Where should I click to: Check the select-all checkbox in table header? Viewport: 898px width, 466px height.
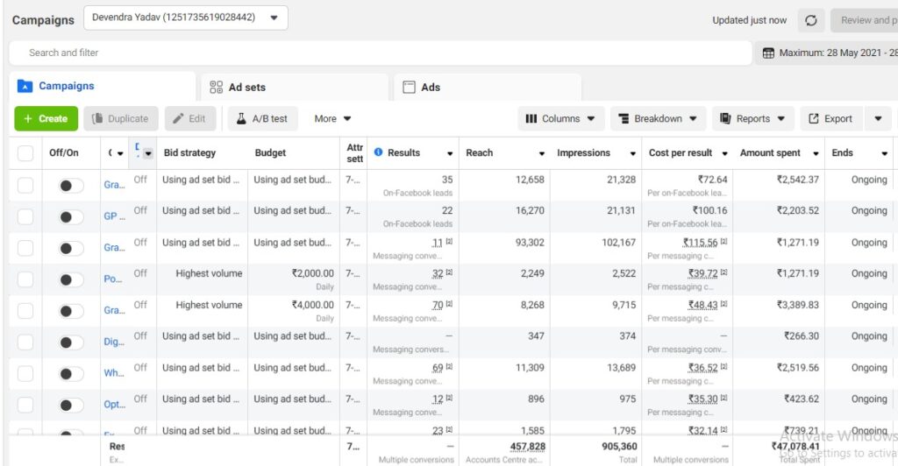point(25,153)
